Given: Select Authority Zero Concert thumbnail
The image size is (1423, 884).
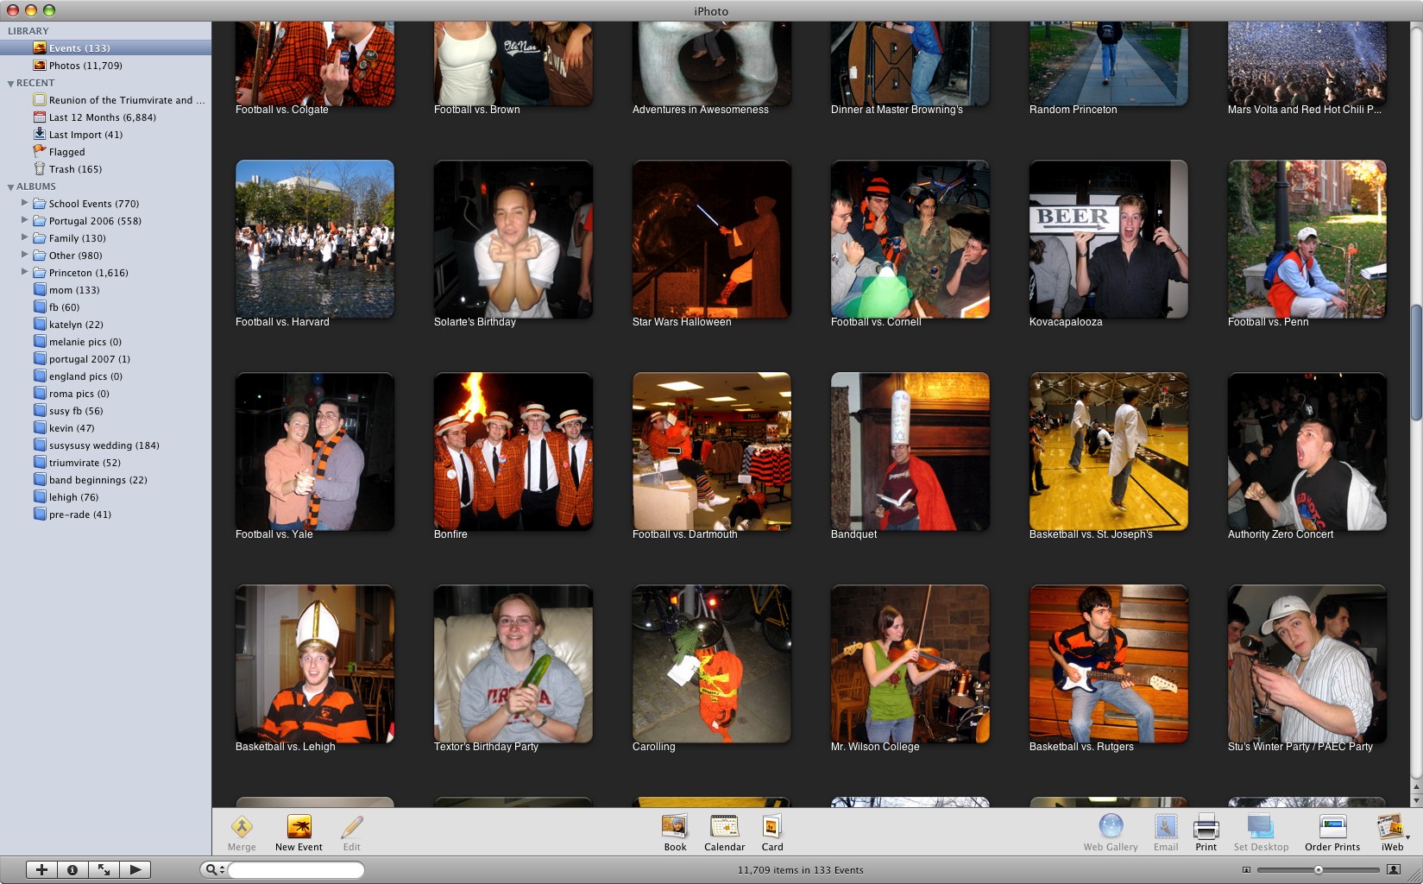Looking at the screenshot, I should pyautogui.click(x=1307, y=451).
